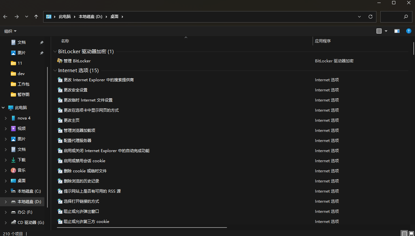The width and height of the screenshot is (415, 236).
Task: Click the 下载 download arrow icon
Action: coord(13,160)
